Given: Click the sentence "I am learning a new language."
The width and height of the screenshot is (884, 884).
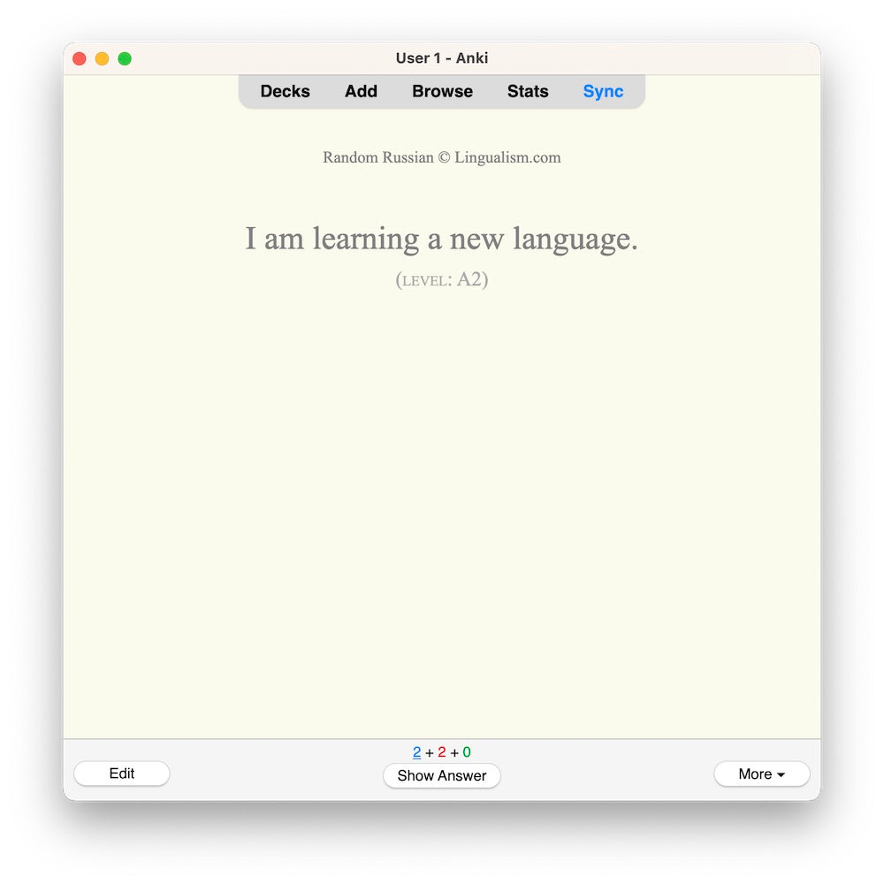Looking at the screenshot, I should (441, 239).
